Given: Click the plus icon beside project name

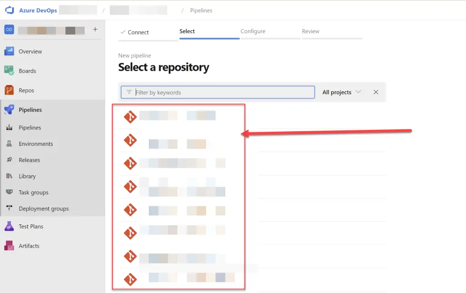Looking at the screenshot, I should point(95,30).
